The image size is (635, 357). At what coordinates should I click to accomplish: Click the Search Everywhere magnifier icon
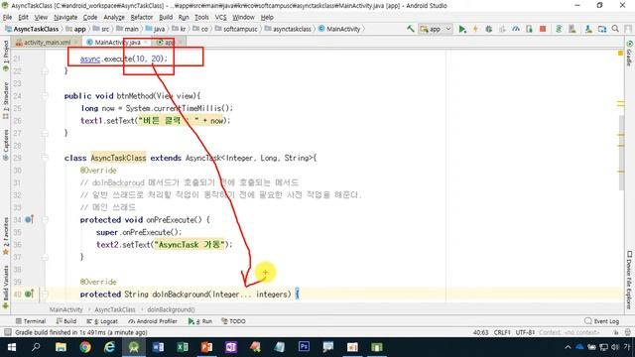pos(615,29)
